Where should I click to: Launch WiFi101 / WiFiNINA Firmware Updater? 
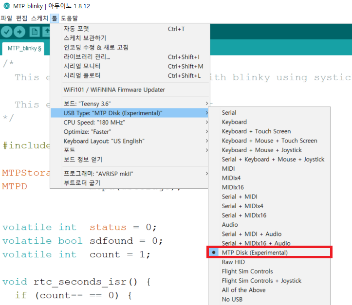click(130, 90)
